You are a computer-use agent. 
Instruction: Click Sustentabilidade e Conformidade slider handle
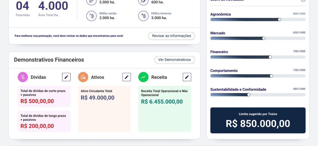tap(249, 95)
